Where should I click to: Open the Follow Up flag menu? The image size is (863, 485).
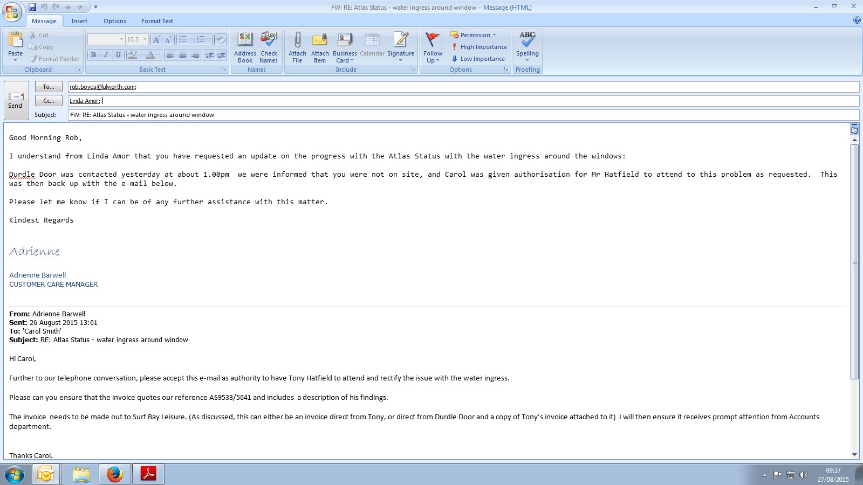(433, 47)
